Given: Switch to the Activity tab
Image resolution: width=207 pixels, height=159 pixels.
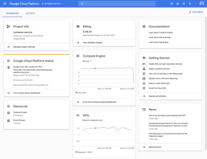Looking at the screenshot, I should coord(30,13).
